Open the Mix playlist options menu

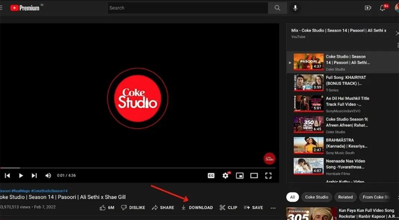(x=398, y=45)
